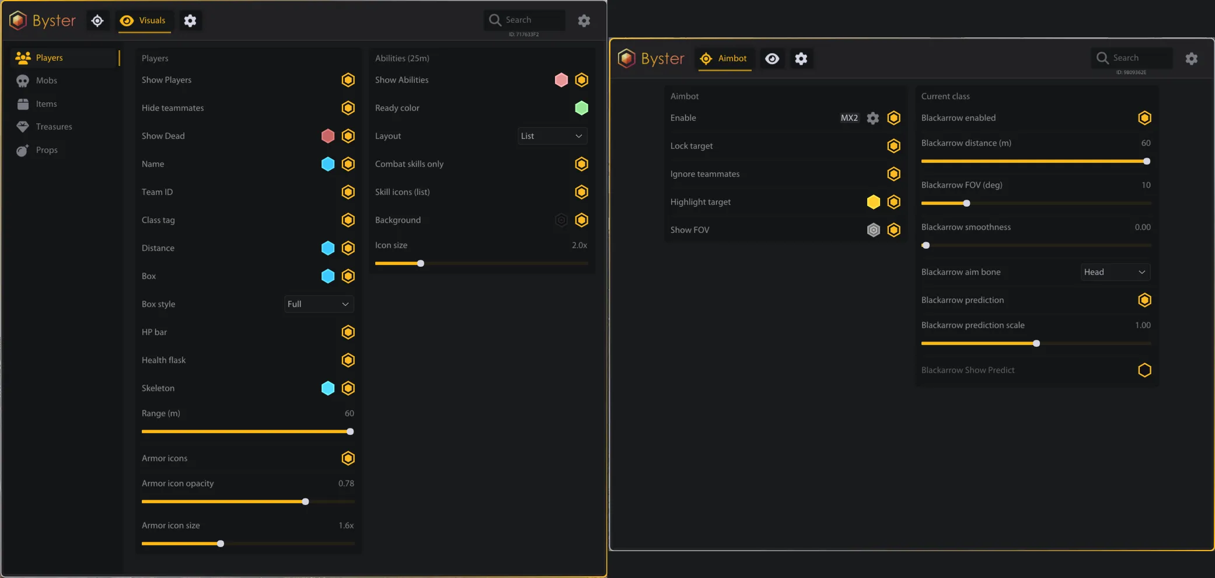Screen dimensions: 1215x578
Task: Open Skeleton blue color swatch
Action: pyautogui.click(x=328, y=388)
